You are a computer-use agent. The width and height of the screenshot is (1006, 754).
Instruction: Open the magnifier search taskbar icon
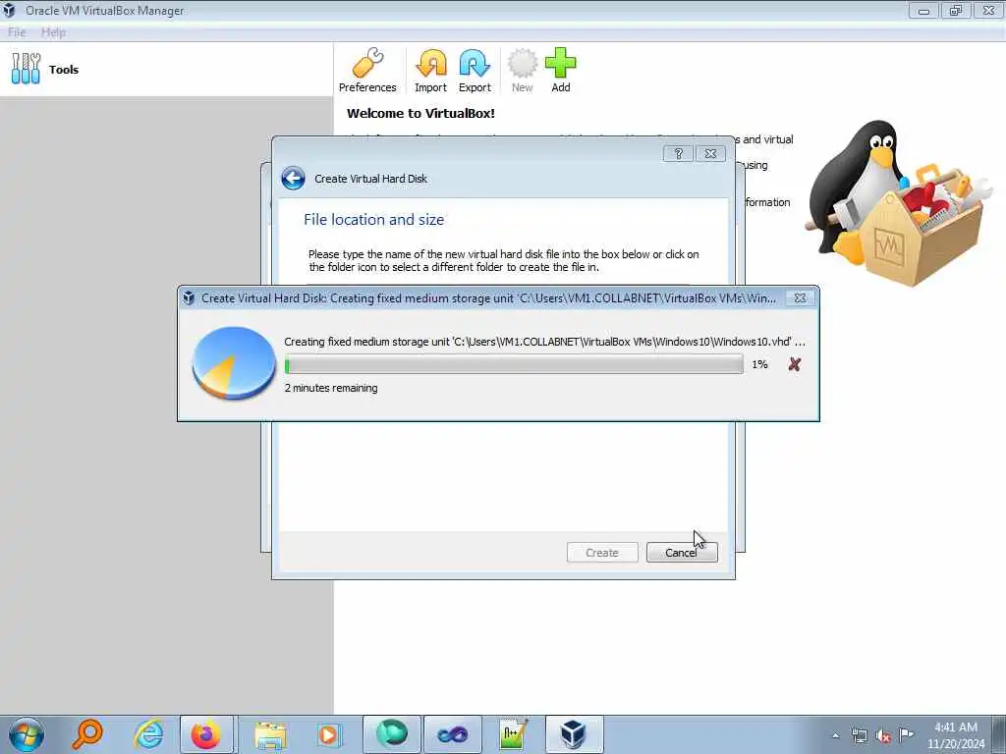87,734
